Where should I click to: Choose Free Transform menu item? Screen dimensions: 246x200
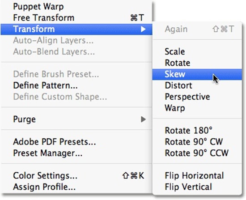(x=76, y=18)
